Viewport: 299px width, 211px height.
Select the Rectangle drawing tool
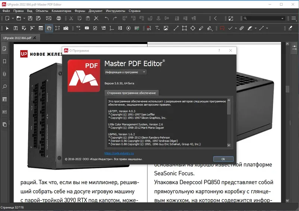[x=184, y=28]
